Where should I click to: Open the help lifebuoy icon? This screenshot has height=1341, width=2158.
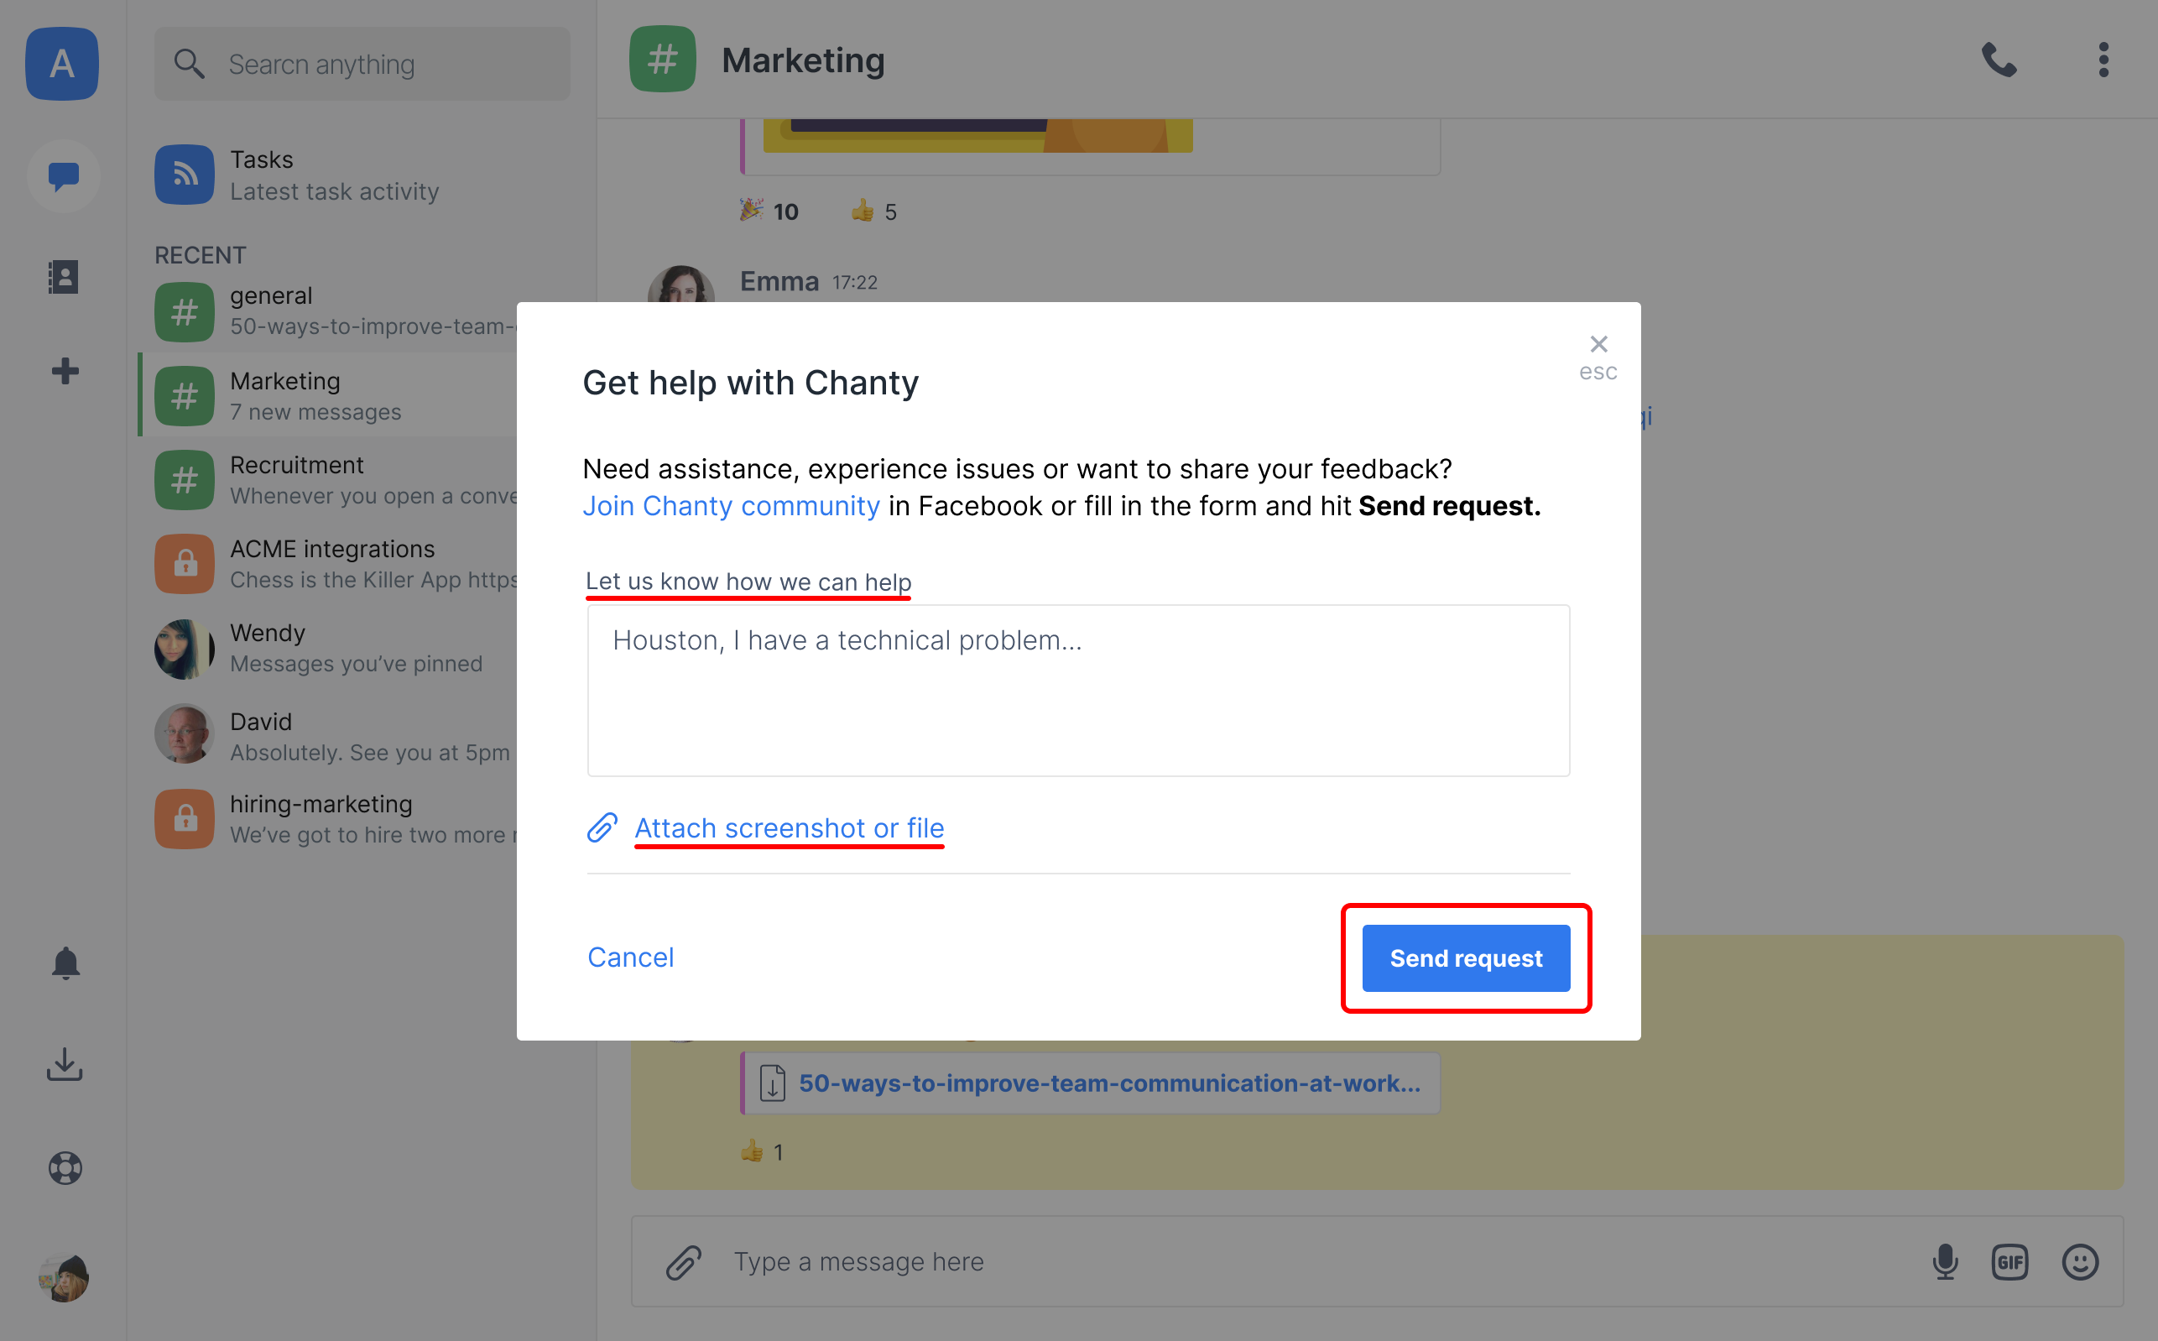pyautogui.click(x=65, y=1168)
